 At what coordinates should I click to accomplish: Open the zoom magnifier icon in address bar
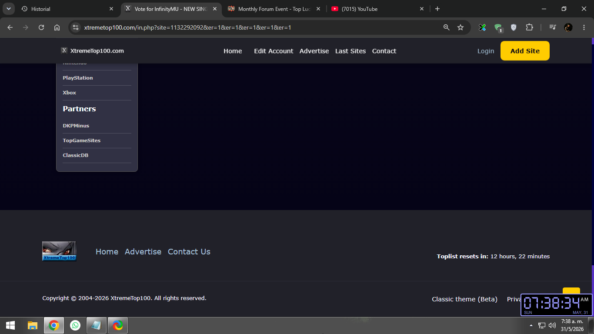(446, 27)
